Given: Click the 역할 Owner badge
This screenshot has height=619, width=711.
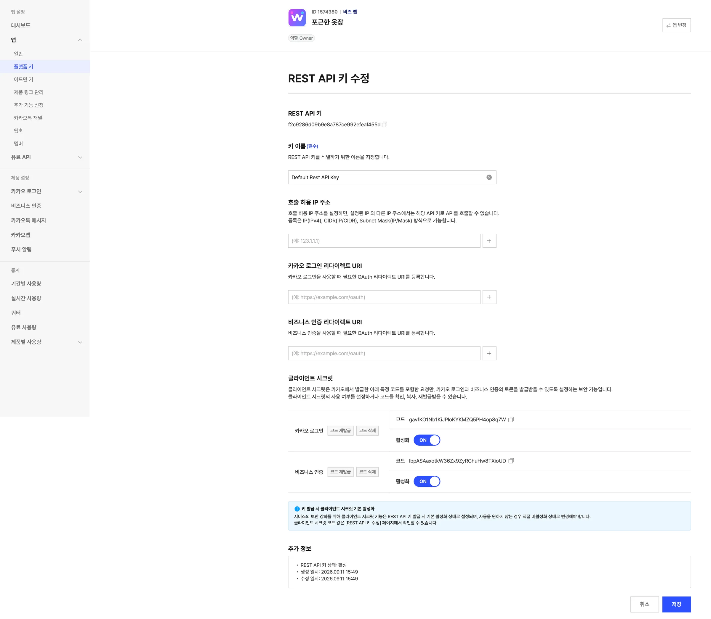Looking at the screenshot, I should (302, 38).
